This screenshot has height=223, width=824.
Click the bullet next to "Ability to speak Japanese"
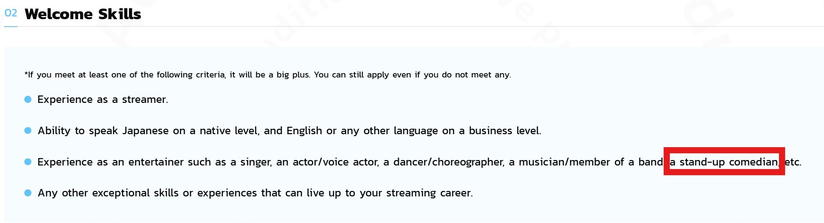[x=28, y=130]
